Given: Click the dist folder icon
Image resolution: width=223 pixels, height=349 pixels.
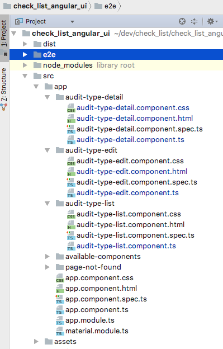Looking at the screenshot, I should coord(37,44).
